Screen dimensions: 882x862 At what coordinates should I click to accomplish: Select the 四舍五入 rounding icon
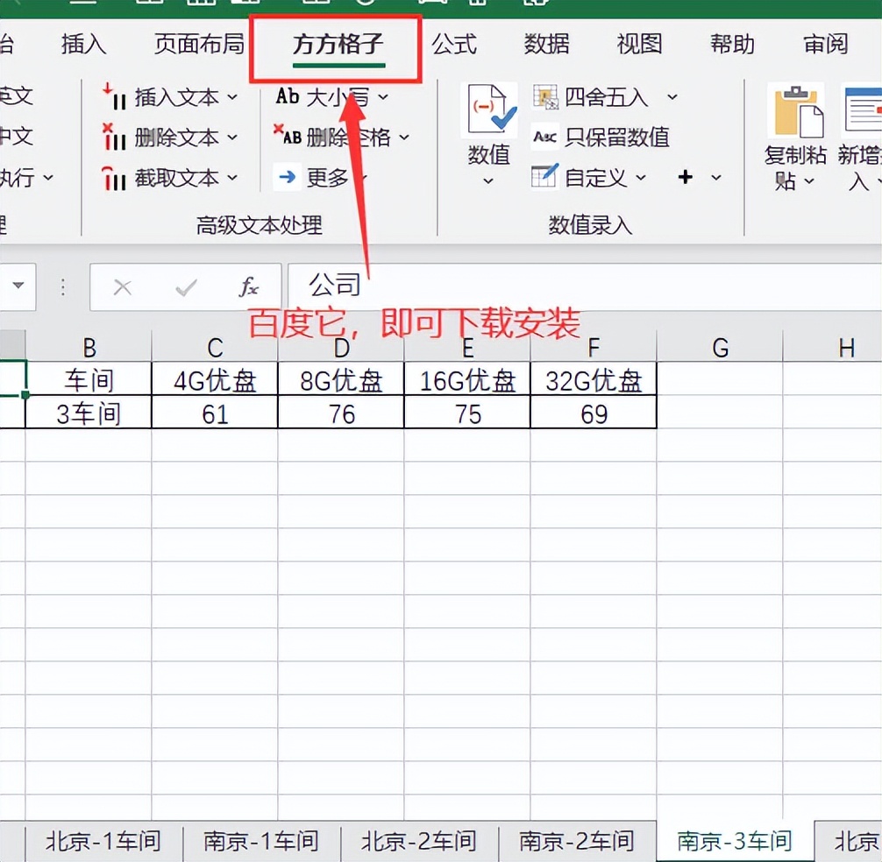point(546,96)
